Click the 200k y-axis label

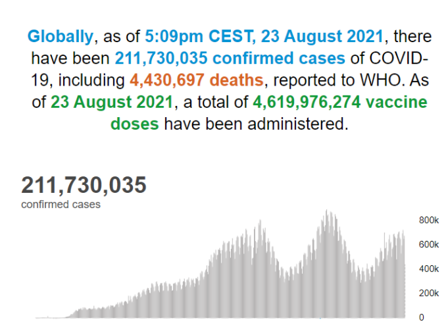pyautogui.click(x=429, y=293)
